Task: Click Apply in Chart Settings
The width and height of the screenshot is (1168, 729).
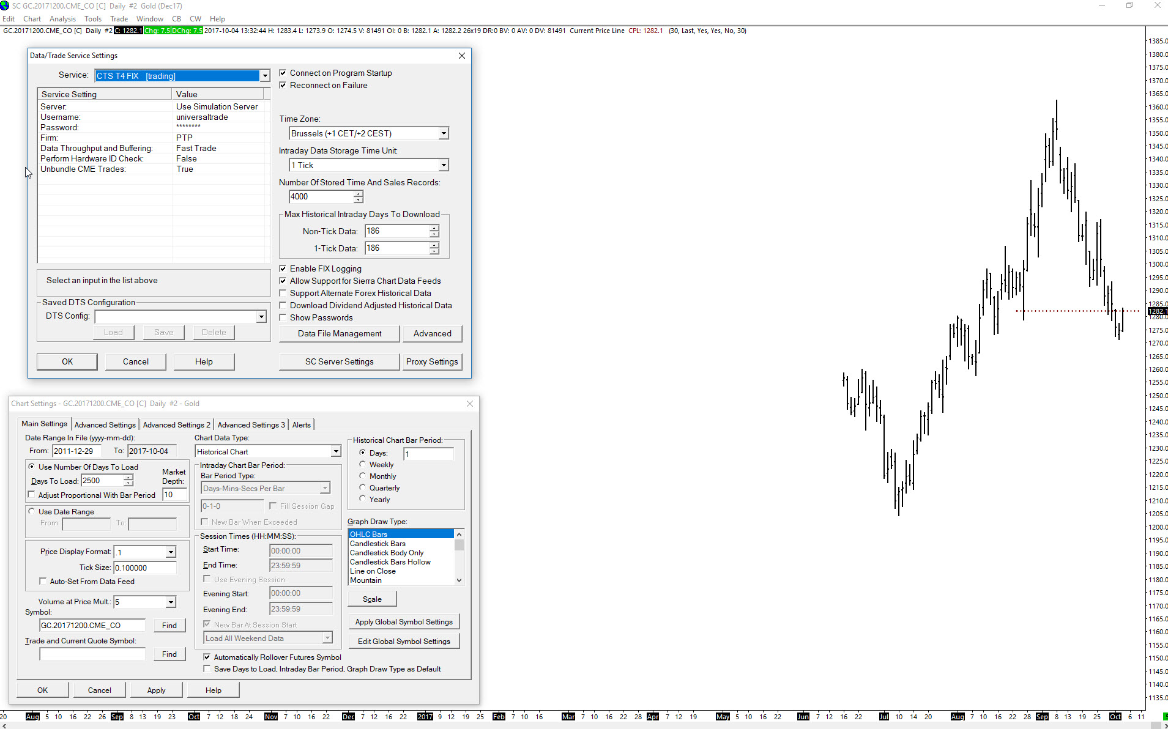Action: tap(156, 690)
